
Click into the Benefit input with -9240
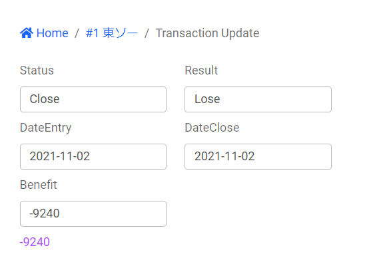[x=93, y=213]
